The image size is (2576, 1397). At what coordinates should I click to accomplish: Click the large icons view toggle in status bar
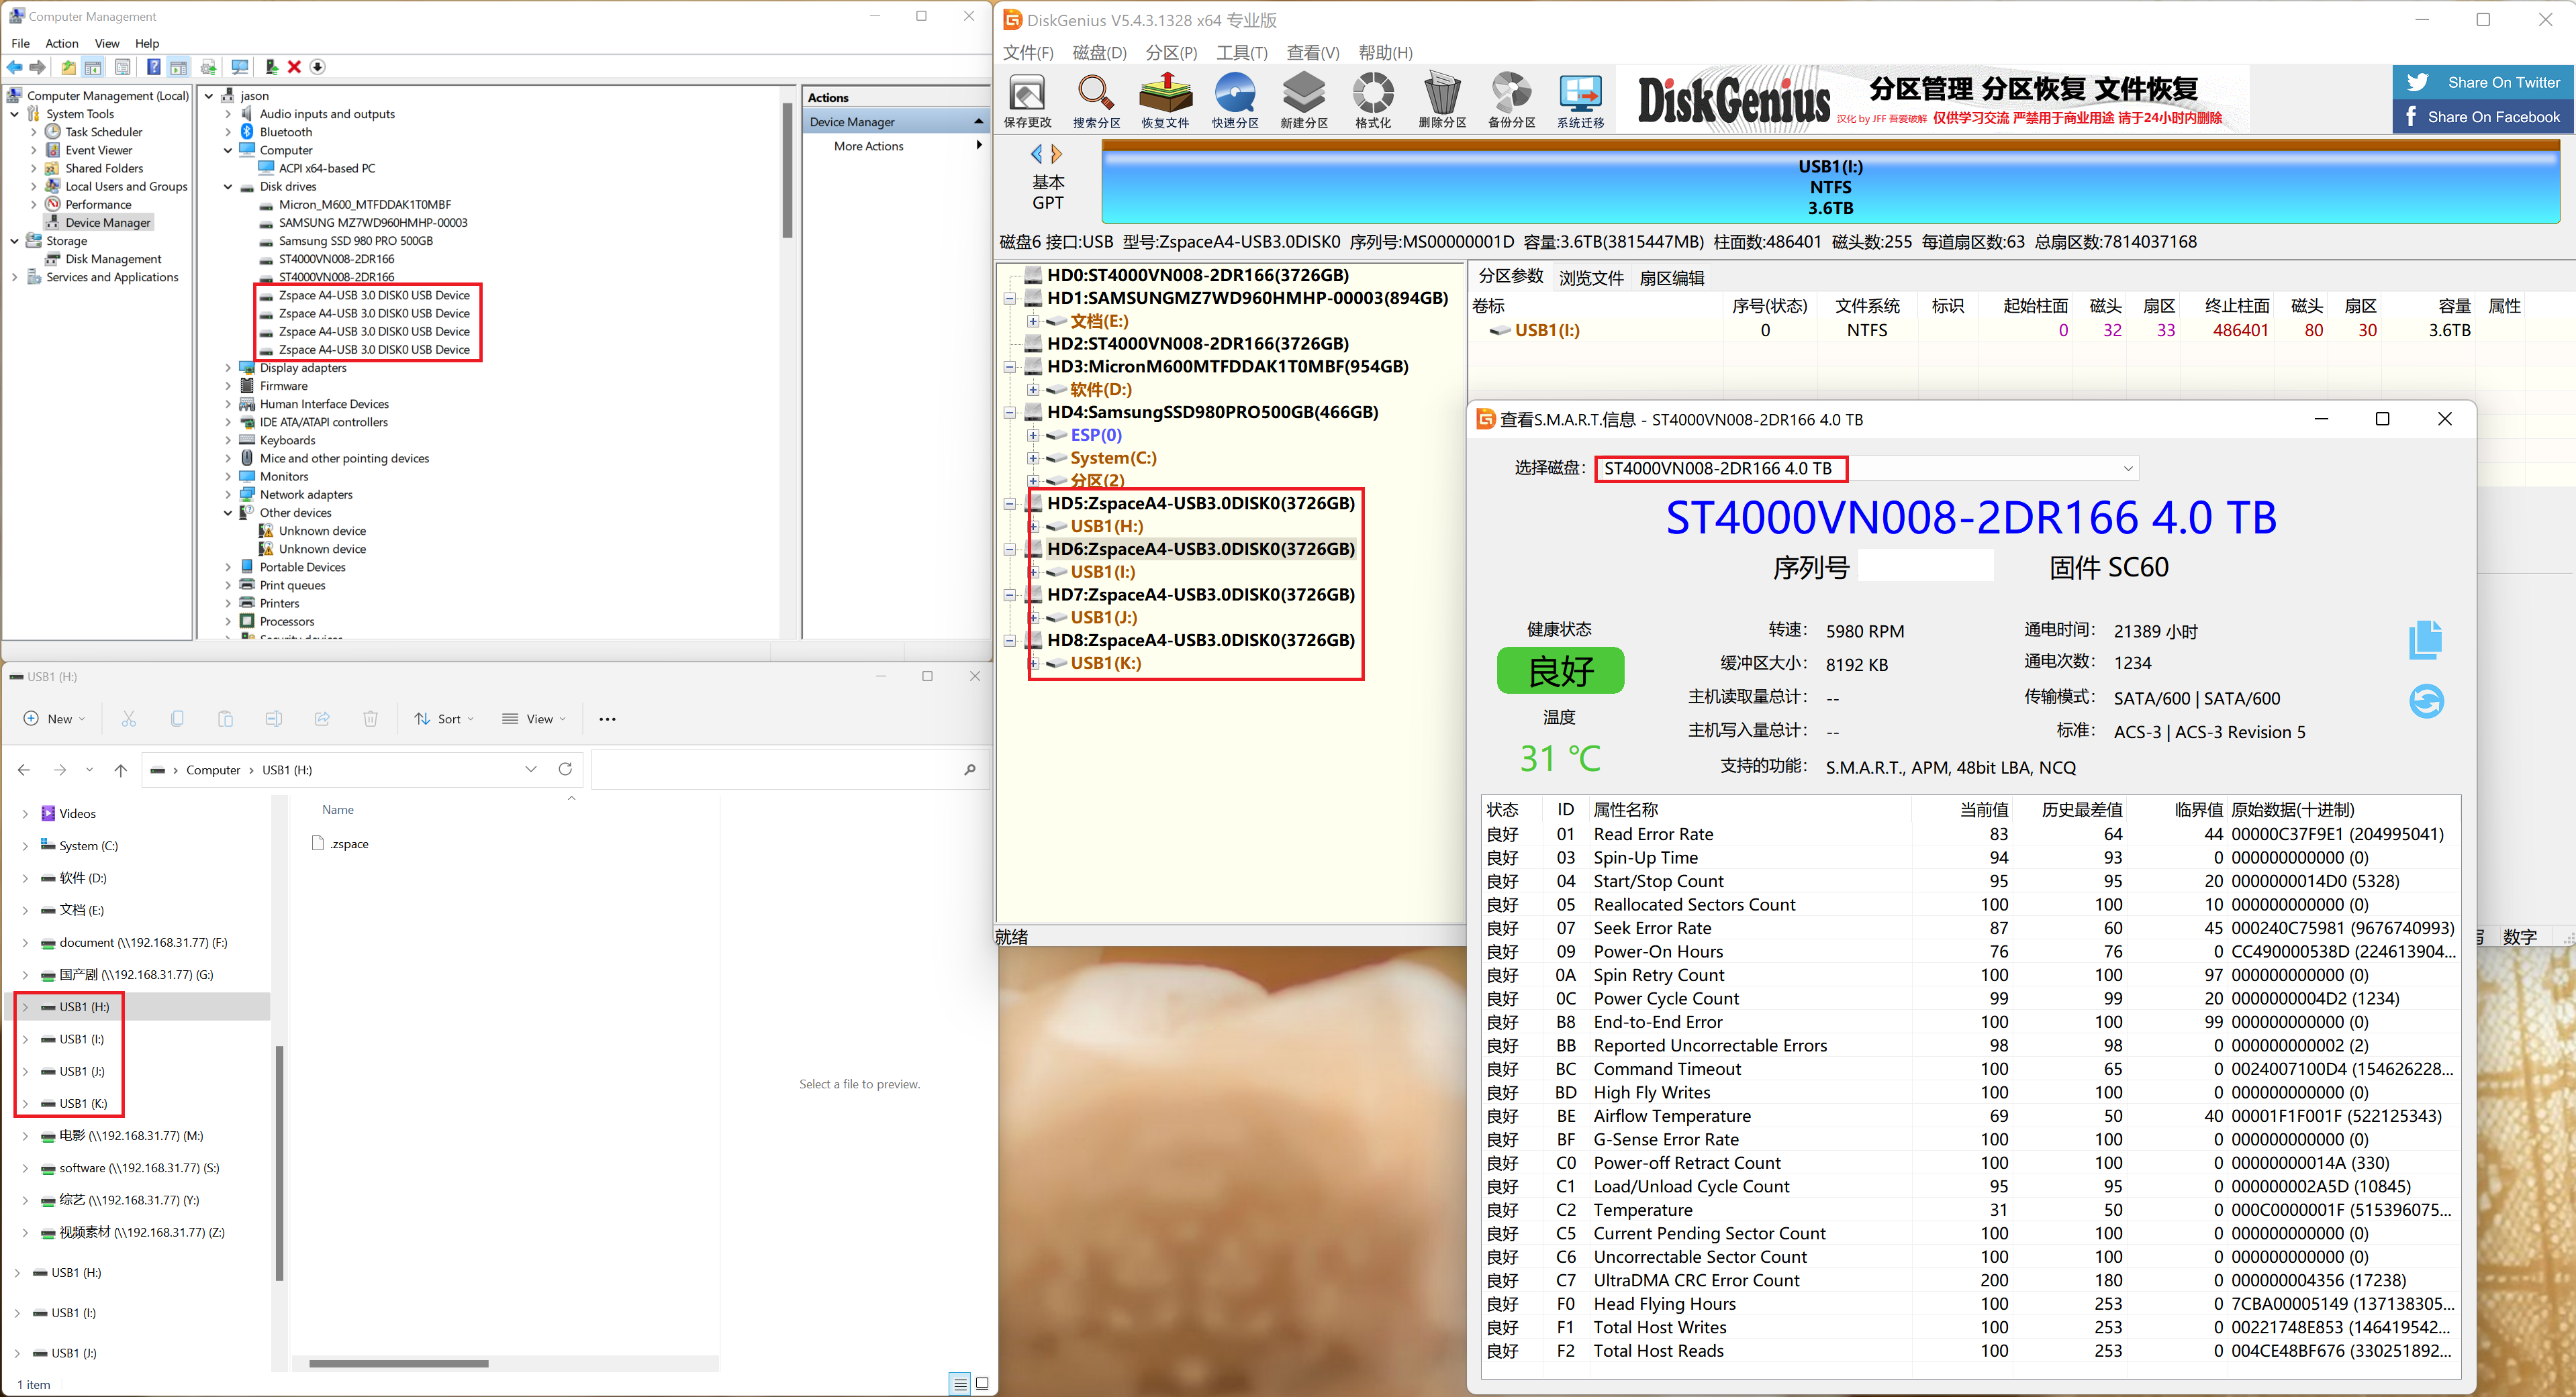point(982,1384)
